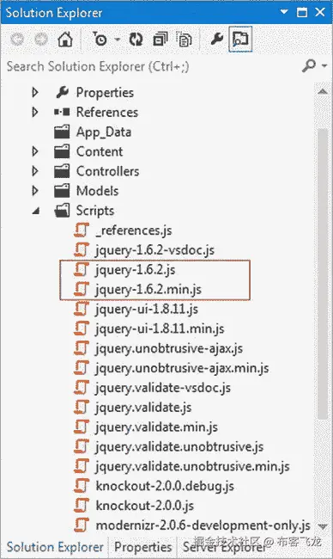Switch to the Server Explorer bottom tab
The height and width of the screenshot is (559, 333).
coord(224,547)
